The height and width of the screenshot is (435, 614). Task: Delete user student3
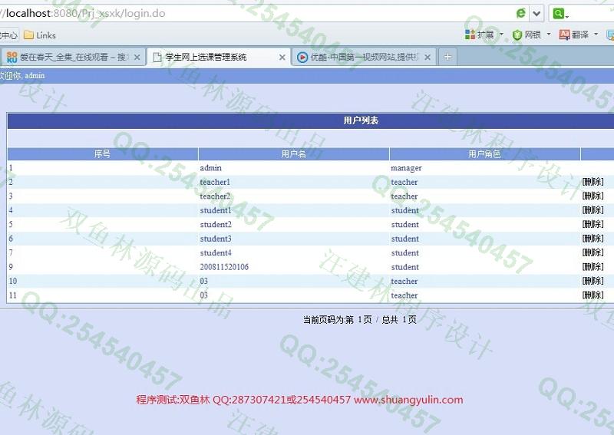coord(593,238)
